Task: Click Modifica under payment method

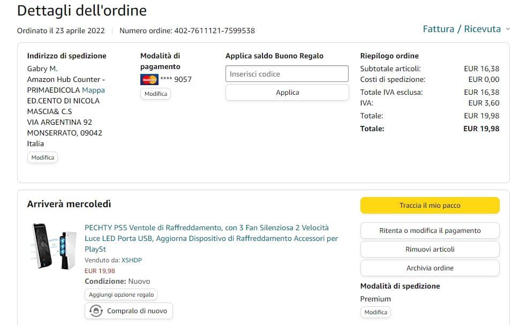Action: [155, 94]
